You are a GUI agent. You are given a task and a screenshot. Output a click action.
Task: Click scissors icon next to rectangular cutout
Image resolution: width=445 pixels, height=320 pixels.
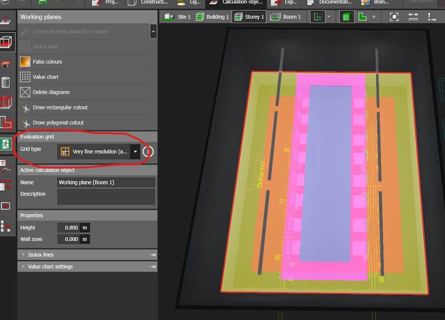pos(25,108)
